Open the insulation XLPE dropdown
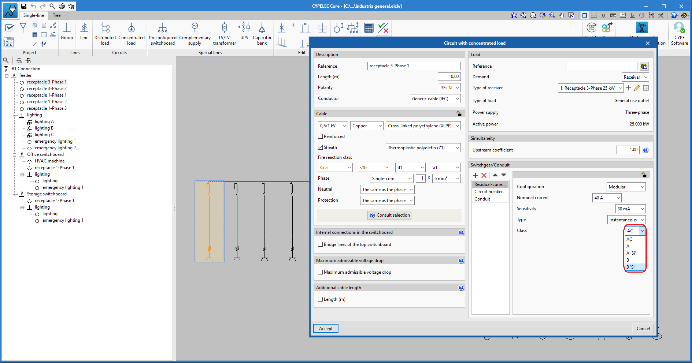 pos(423,126)
